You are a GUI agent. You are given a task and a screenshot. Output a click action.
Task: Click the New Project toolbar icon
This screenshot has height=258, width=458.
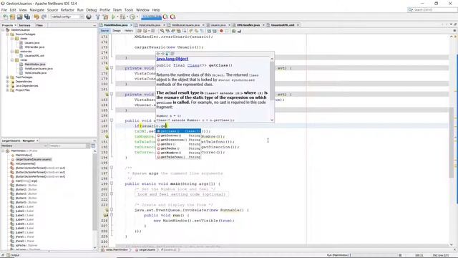point(13,17)
